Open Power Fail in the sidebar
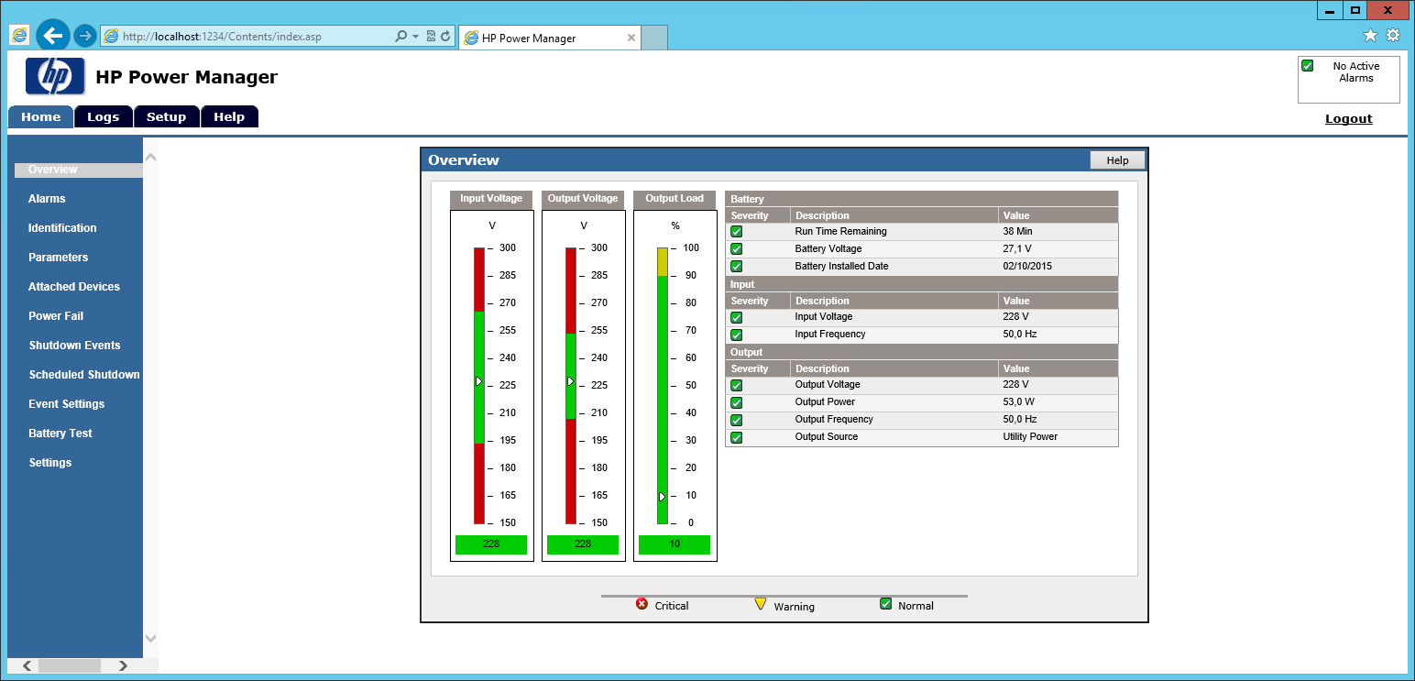1415x681 pixels. coord(56,316)
